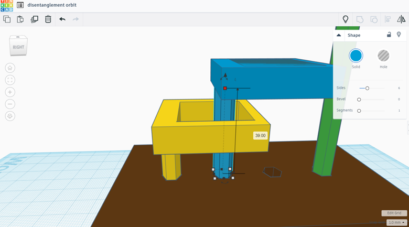Select the Solid color swatch
Image resolution: width=409 pixels, height=227 pixels.
[356, 56]
